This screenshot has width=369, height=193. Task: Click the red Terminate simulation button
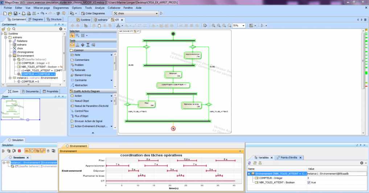[20, 151]
